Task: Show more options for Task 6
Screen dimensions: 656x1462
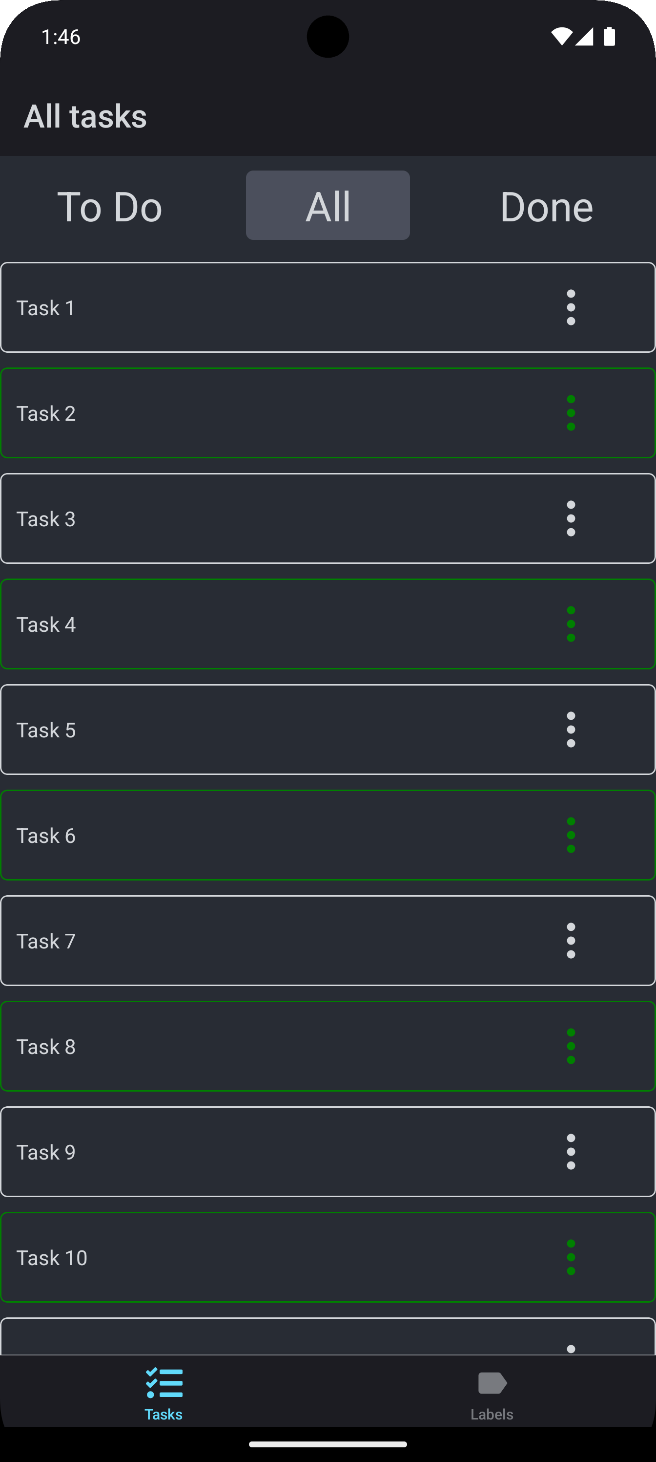Action: click(571, 835)
